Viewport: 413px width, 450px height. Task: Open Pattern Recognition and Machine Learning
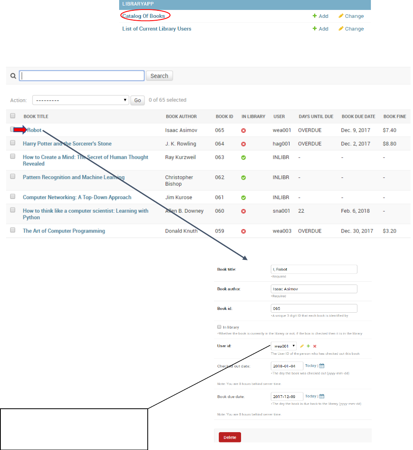(x=74, y=177)
